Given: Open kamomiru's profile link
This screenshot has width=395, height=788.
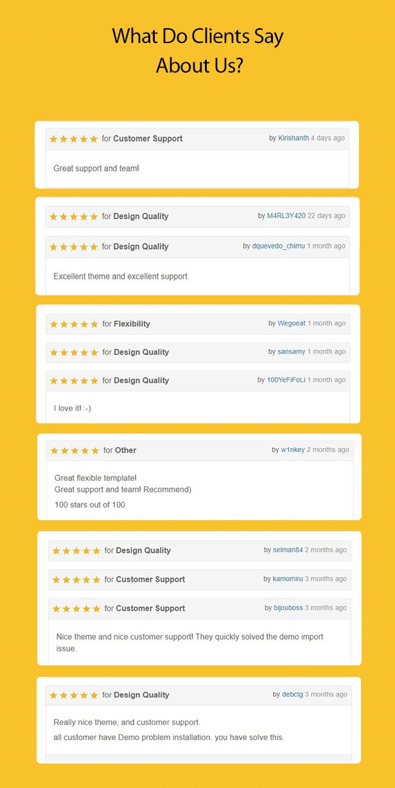Looking at the screenshot, I should tap(288, 579).
